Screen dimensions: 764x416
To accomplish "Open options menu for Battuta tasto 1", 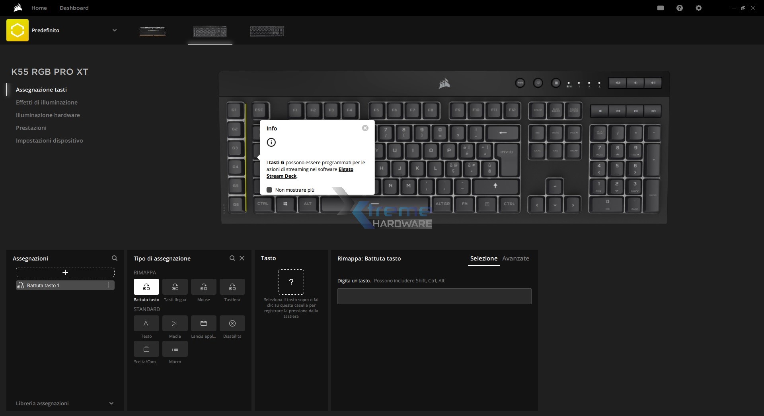I will tap(108, 285).
